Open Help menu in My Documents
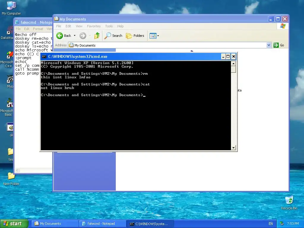The width and height of the screenshot is (304, 228). point(120,26)
